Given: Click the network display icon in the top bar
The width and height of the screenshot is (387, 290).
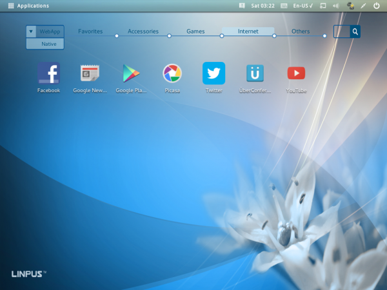Looking at the screenshot, I should coord(323,6).
